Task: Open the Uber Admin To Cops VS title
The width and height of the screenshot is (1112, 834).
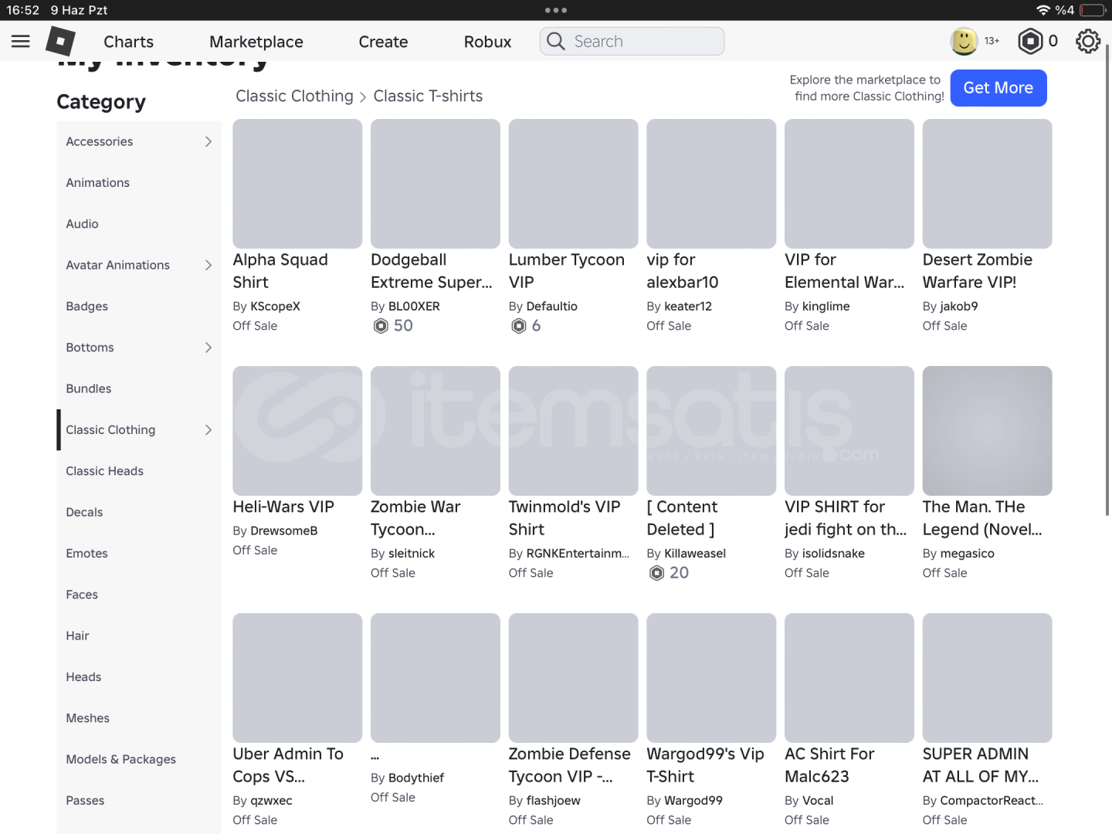Action: [288, 765]
